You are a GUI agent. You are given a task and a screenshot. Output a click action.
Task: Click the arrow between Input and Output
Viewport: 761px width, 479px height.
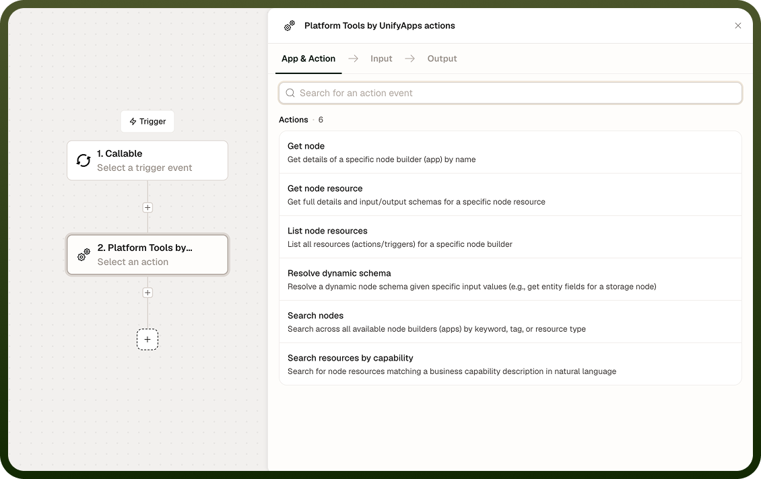[410, 59]
